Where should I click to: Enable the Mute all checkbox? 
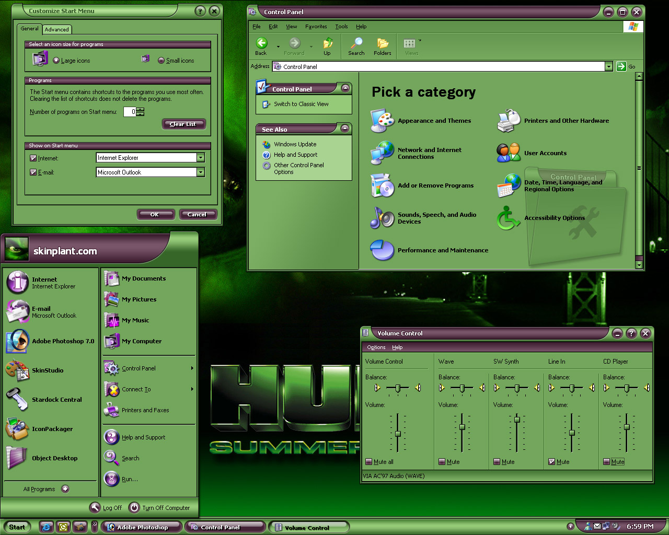[369, 462]
